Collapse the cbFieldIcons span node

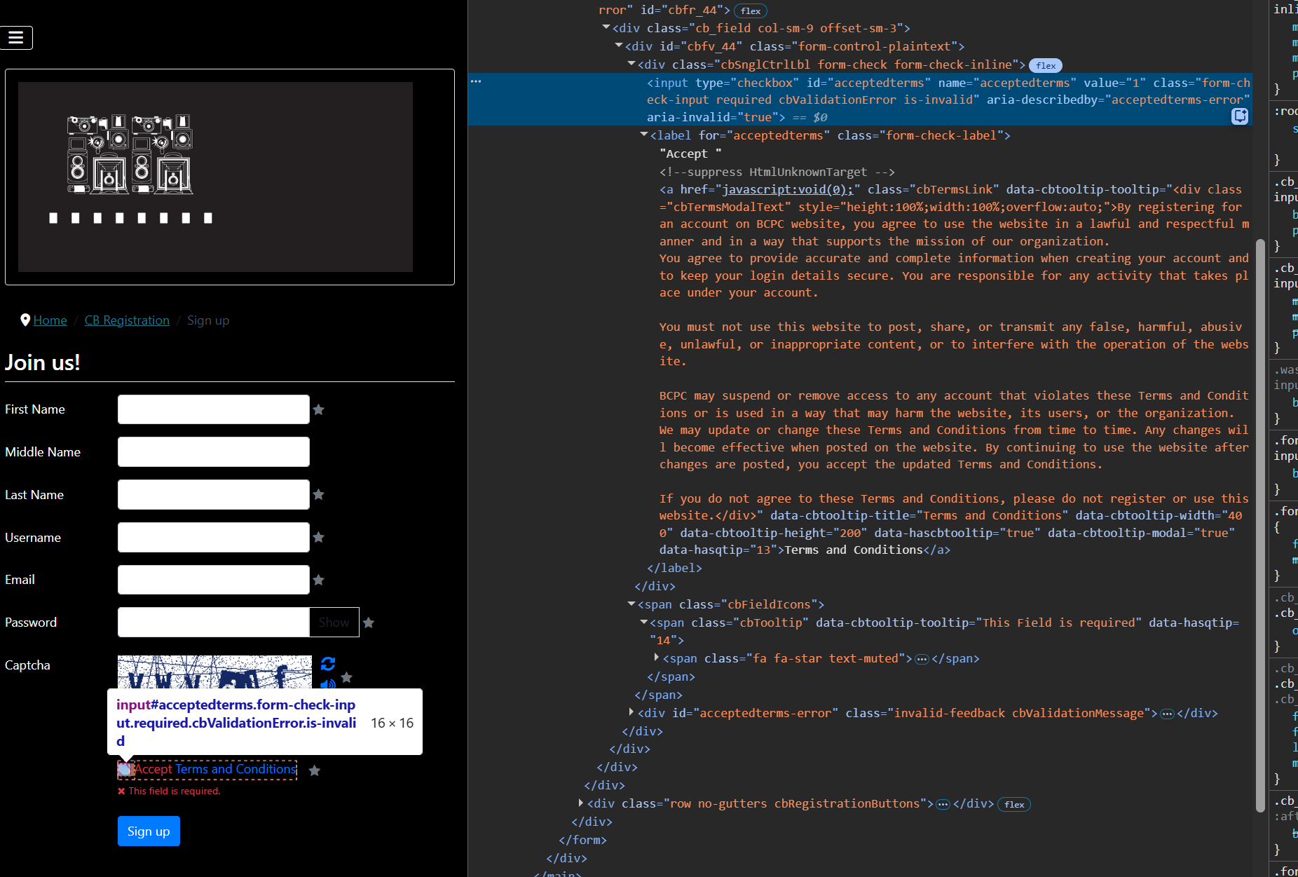[x=631, y=604]
